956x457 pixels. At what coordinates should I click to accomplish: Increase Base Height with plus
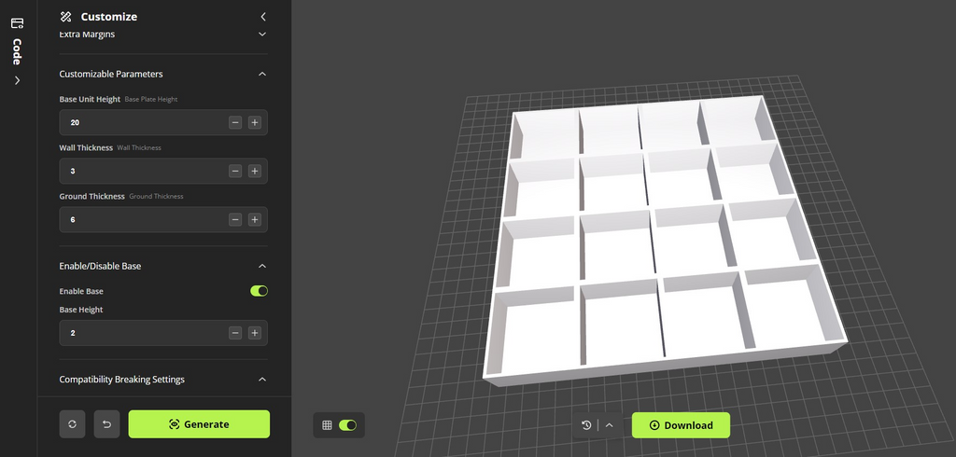coord(255,333)
